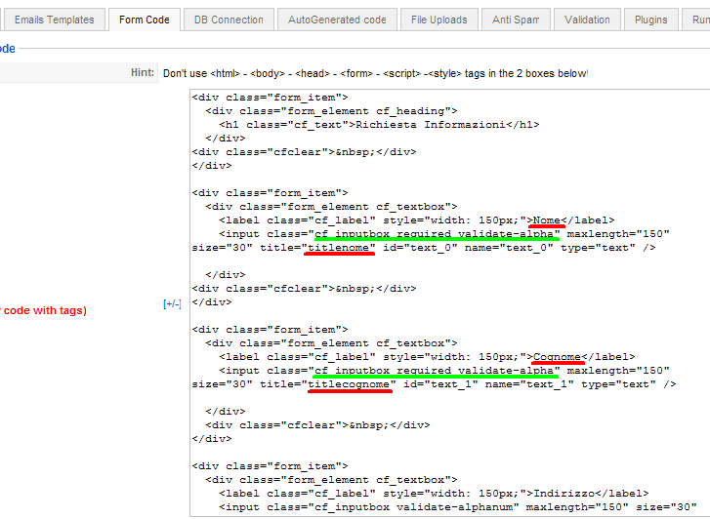Click the 'cf_inputbox validate-alphanum' class text
Image resolution: width=710 pixels, height=519 pixels.
(413, 507)
